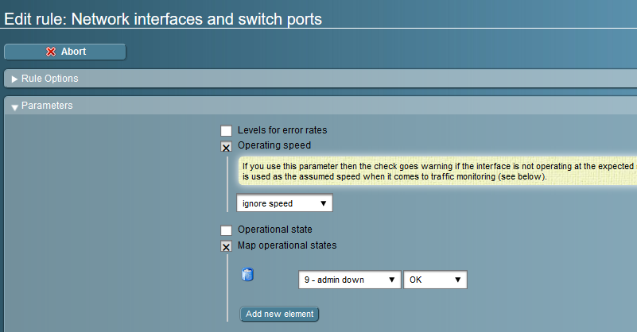The width and height of the screenshot is (637, 332).
Task: Tick the Operational state checkbox
Action: (x=226, y=230)
